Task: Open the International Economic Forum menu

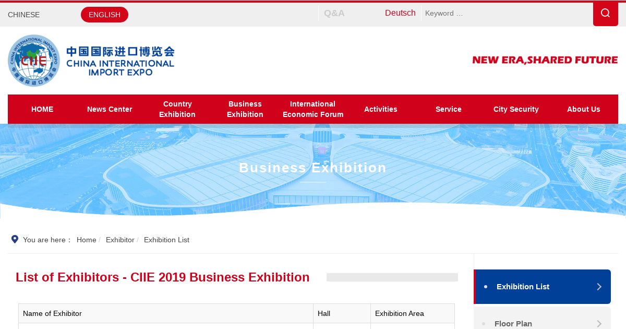Action: tap(313, 109)
